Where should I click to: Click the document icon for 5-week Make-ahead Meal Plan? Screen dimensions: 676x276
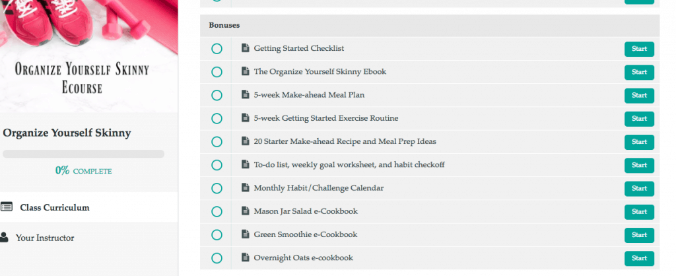click(x=246, y=94)
